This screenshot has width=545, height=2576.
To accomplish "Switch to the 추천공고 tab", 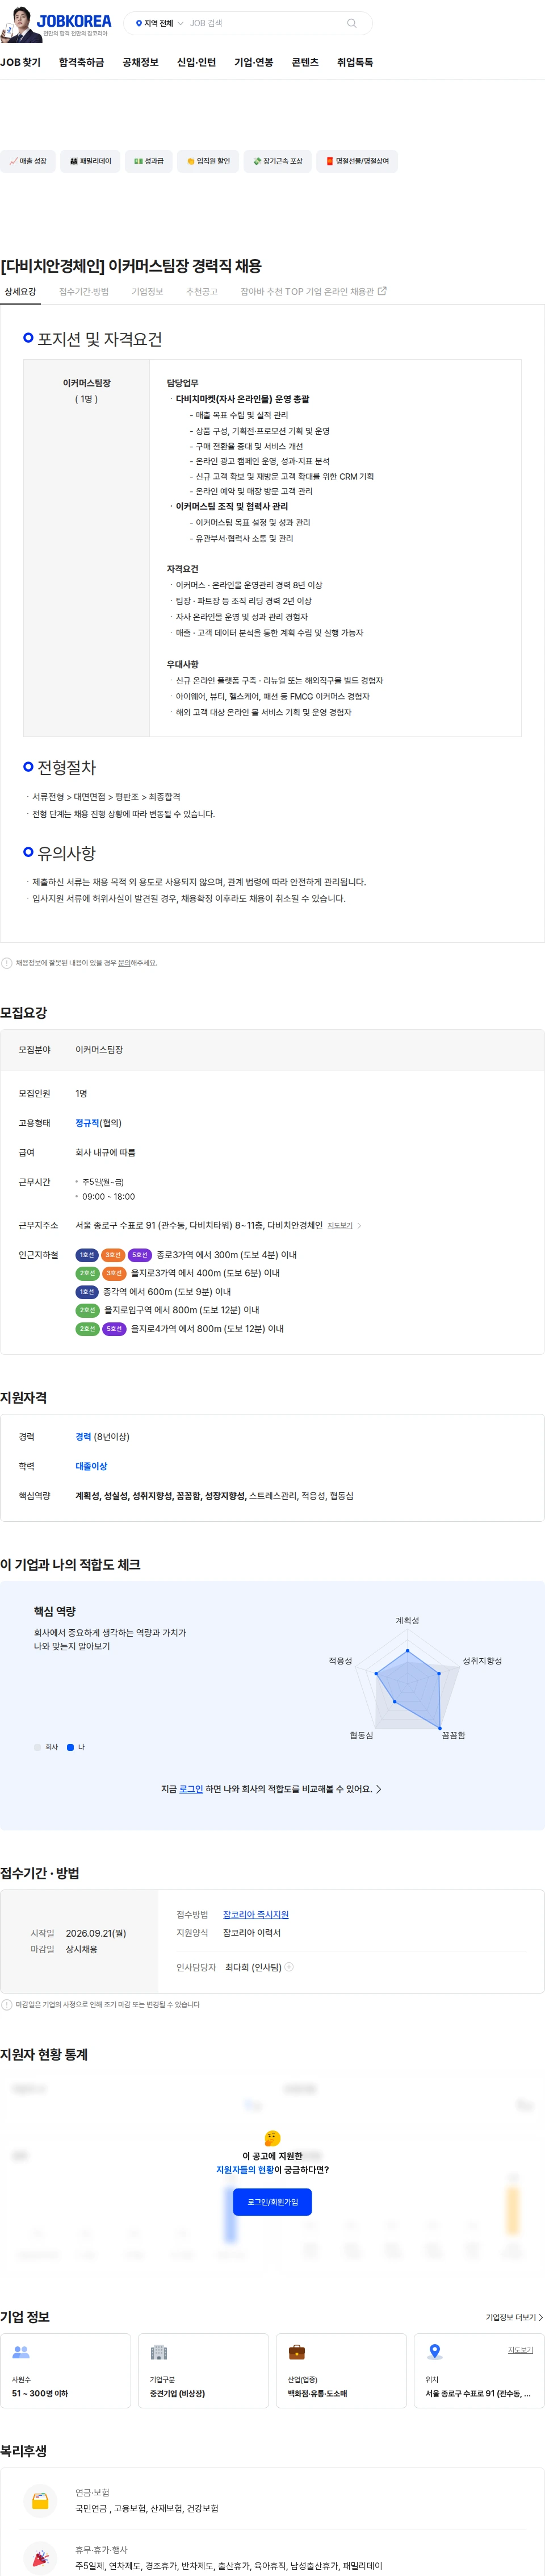I will pos(202,292).
